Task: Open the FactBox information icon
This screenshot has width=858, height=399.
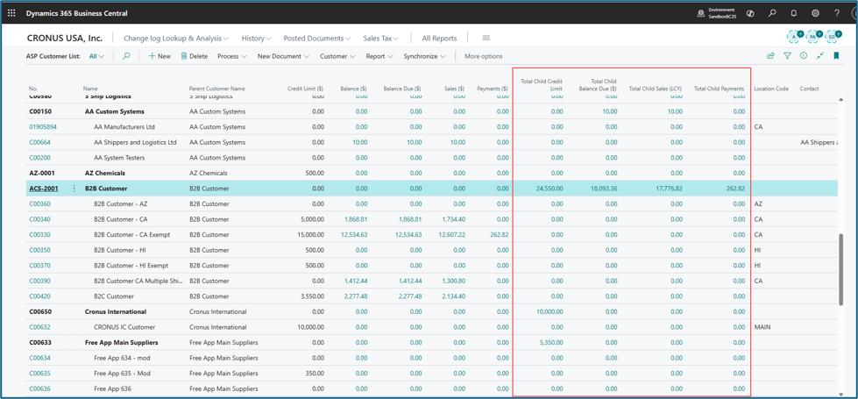Action: coord(804,55)
